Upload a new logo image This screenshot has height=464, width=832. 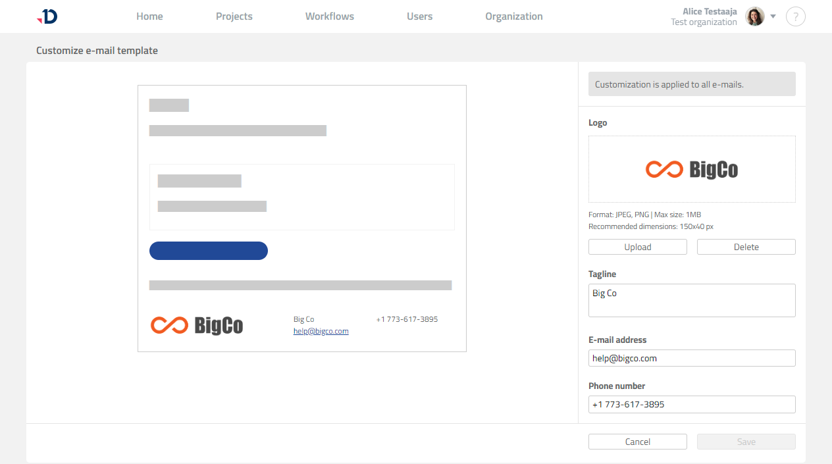tap(637, 246)
